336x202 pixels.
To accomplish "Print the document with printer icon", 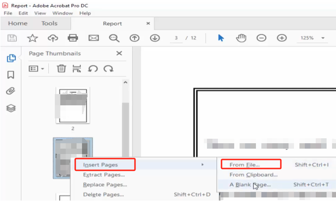I will coord(73,38).
